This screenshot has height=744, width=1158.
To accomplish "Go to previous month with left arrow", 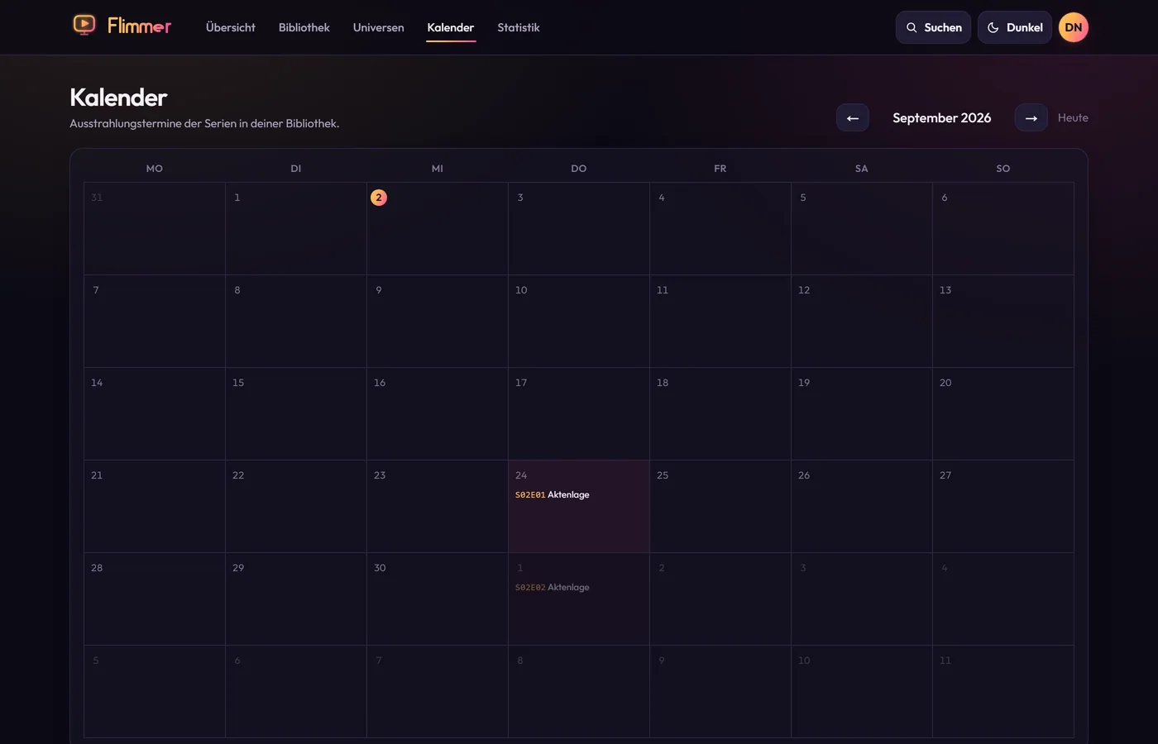I will click(852, 117).
